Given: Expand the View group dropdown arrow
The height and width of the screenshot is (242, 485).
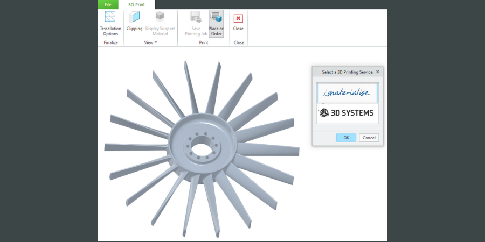Looking at the screenshot, I should pyautogui.click(x=156, y=42).
